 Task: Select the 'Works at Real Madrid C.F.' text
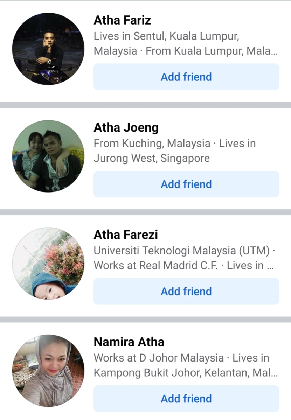click(x=156, y=266)
